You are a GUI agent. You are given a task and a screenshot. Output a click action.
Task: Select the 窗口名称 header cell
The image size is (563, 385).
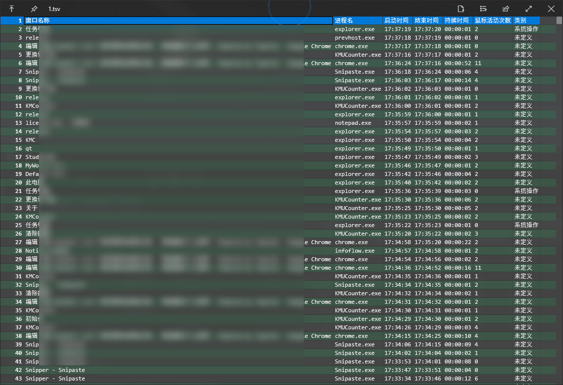click(x=178, y=21)
